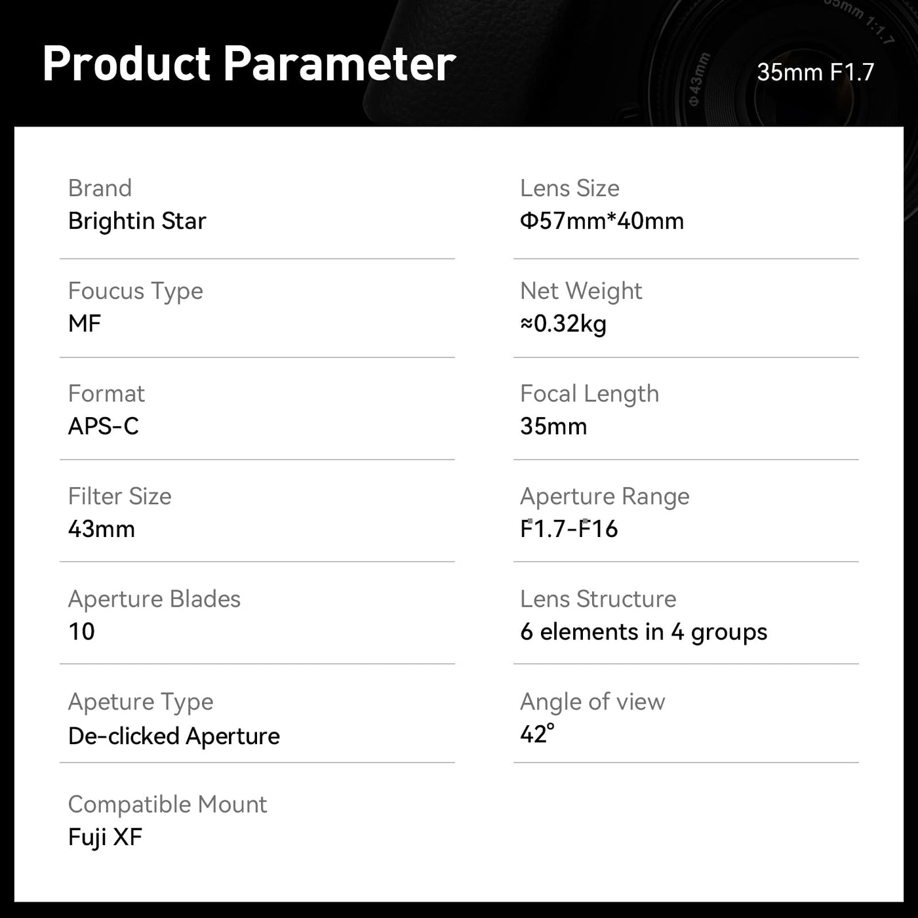The width and height of the screenshot is (918, 918).
Task: Select the De-clicked Aperture value
Action: [174, 736]
